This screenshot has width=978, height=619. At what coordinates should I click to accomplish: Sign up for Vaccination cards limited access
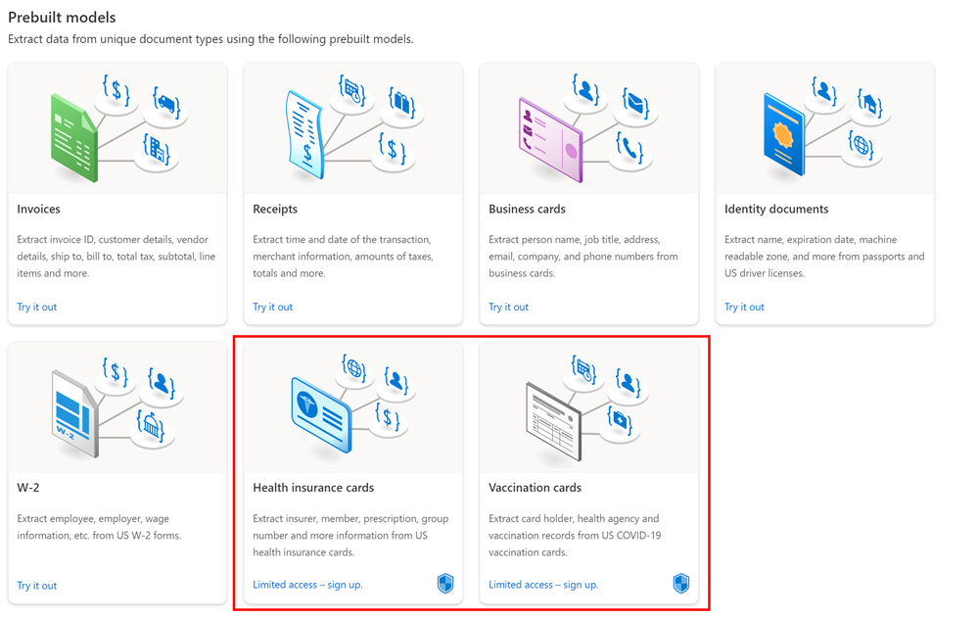543,585
